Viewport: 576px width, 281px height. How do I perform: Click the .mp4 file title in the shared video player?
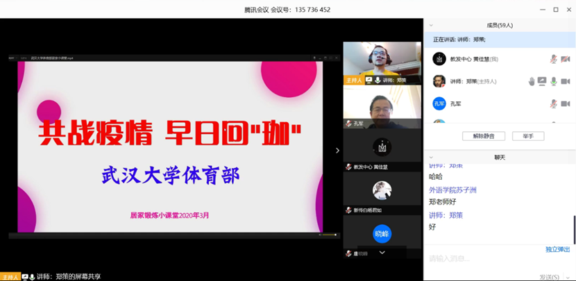(52, 58)
